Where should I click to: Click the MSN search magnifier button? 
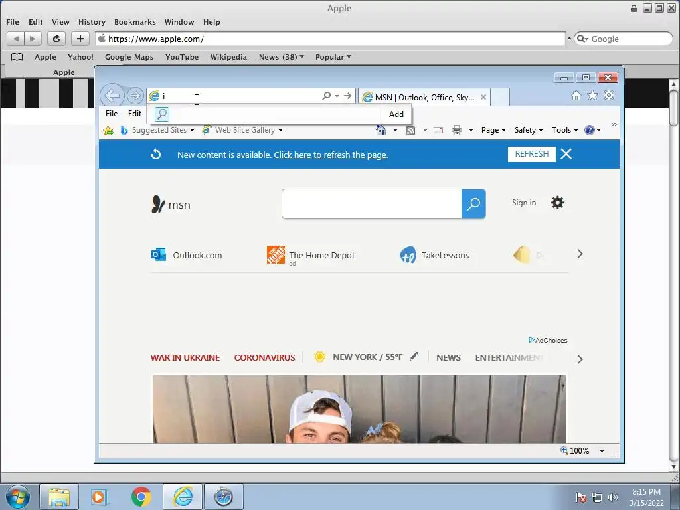pos(473,204)
